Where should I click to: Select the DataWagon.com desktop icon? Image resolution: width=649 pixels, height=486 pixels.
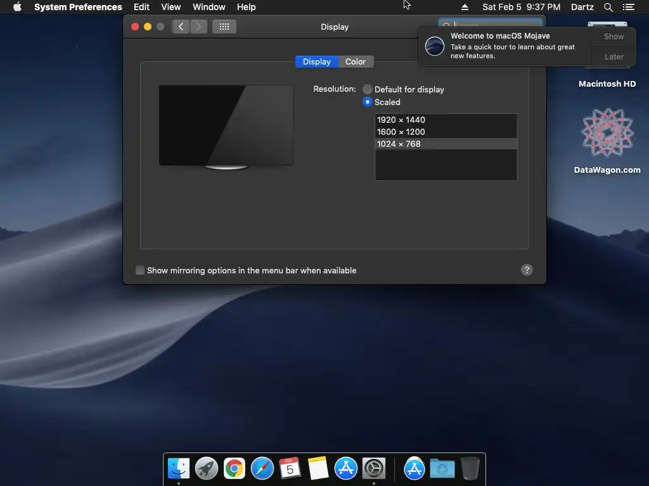[607, 132]
